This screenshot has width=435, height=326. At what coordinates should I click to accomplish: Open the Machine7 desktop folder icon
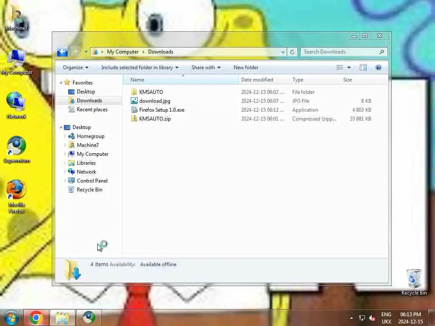tap(17, 19)
